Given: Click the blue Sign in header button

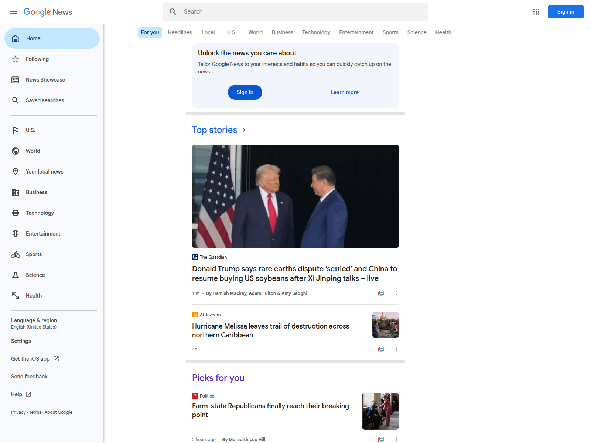Looking at the screenshot, I should tap(566, 12).
